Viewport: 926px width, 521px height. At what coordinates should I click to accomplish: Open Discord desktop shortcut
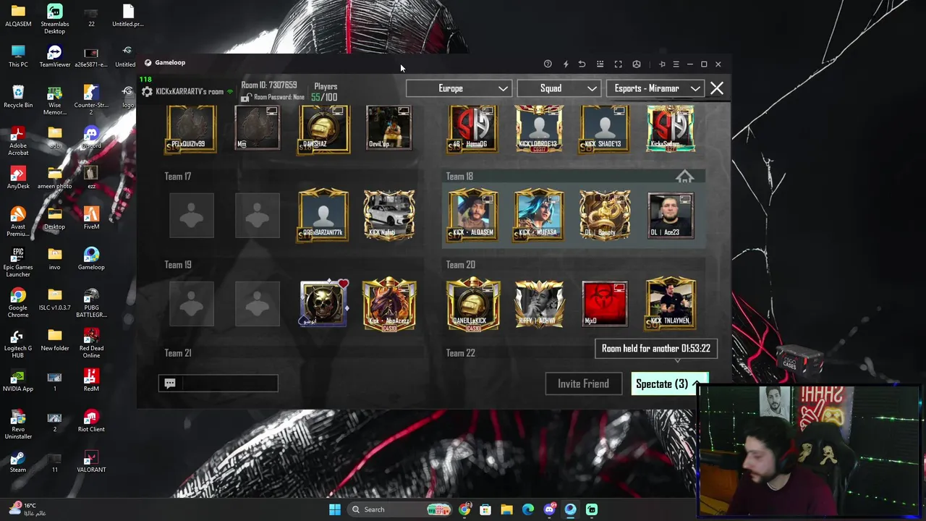91,137
